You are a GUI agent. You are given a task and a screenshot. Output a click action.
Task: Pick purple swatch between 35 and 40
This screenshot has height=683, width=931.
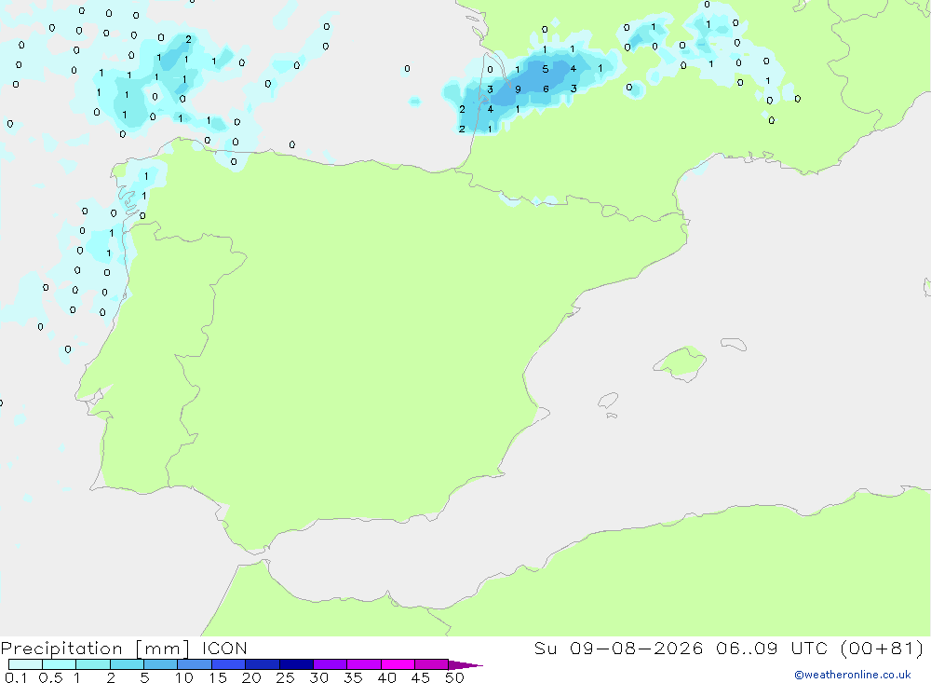(x=364, y=664)
